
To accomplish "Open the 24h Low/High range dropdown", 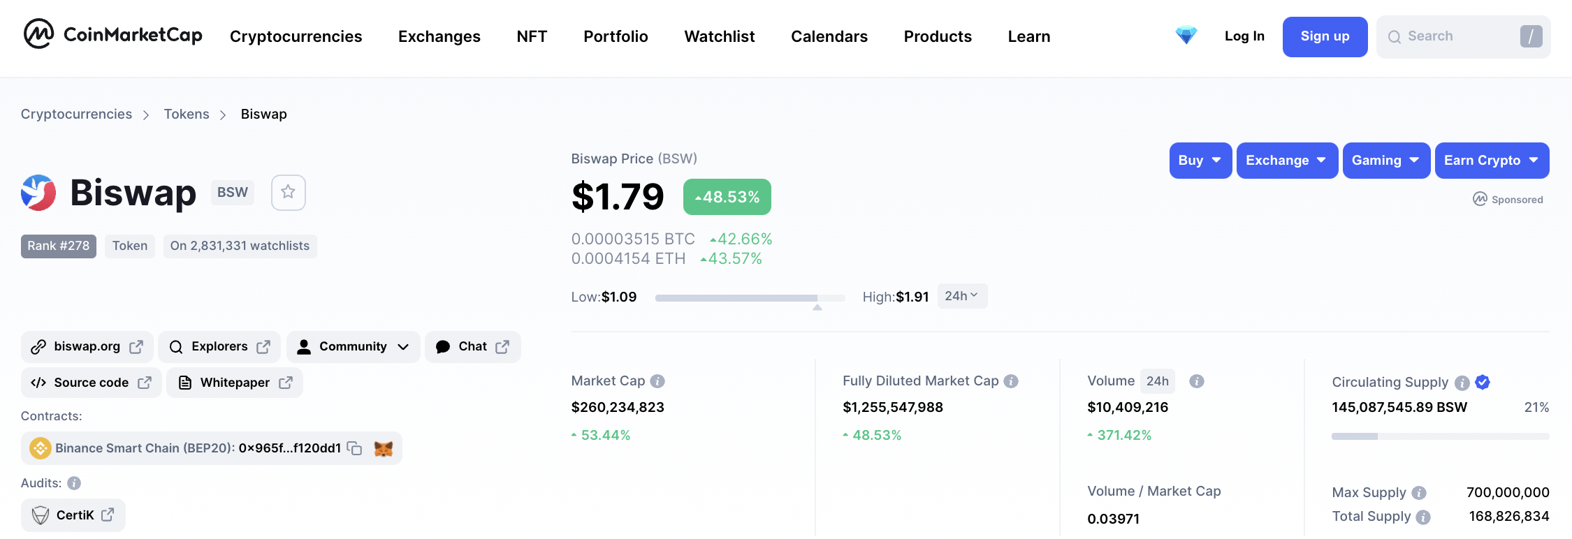I will tap(961, 296).
